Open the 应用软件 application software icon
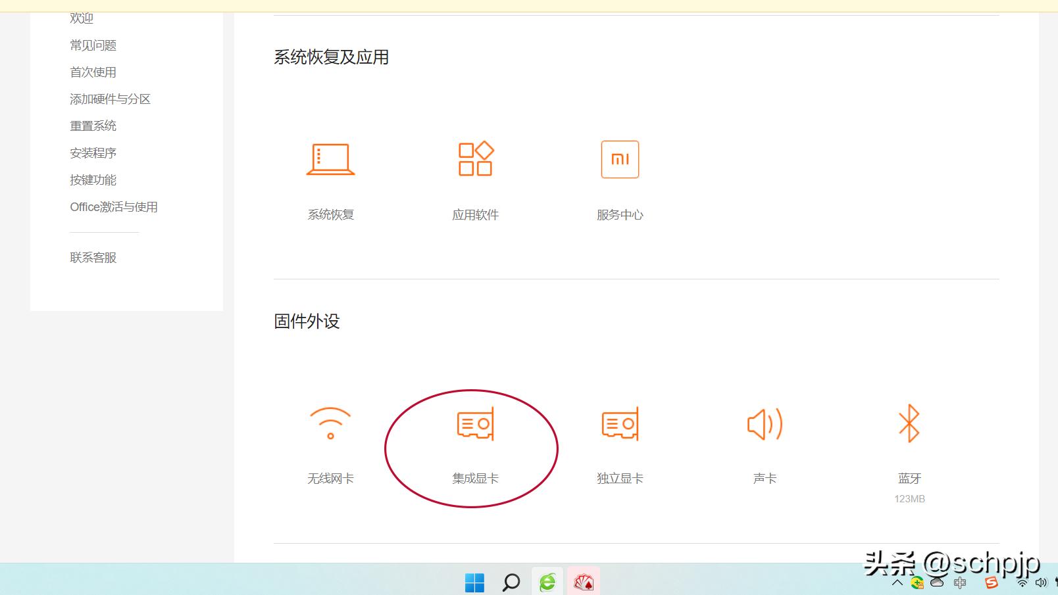 click(475, 158)
